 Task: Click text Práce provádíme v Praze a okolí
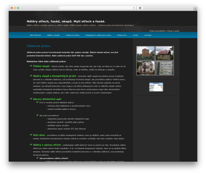coord(164,31)
